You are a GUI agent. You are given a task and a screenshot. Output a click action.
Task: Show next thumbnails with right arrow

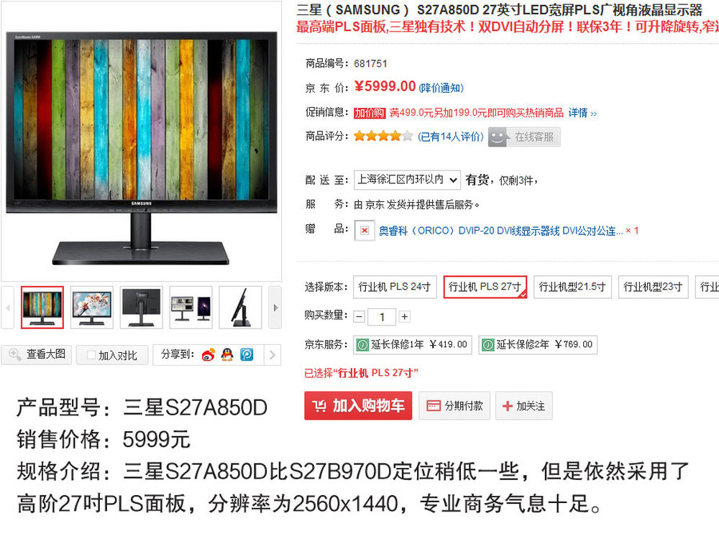(x=275, y=308)
